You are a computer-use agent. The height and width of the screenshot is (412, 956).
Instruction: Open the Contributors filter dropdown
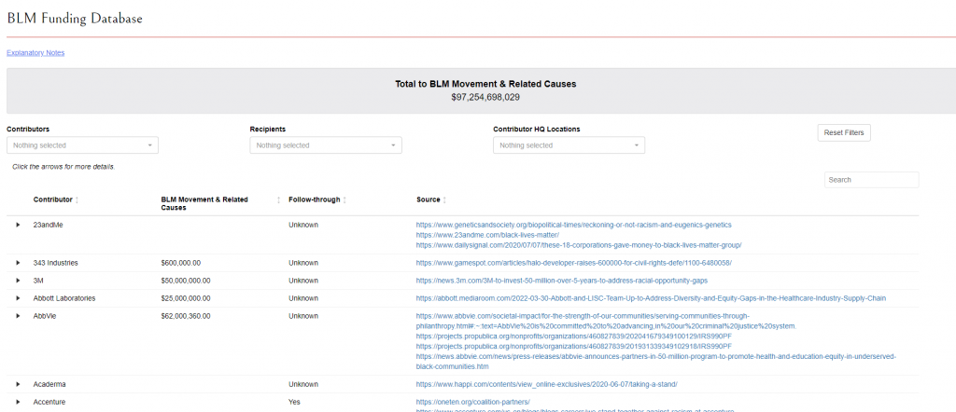pyautogui.click(x=82, y=145)
